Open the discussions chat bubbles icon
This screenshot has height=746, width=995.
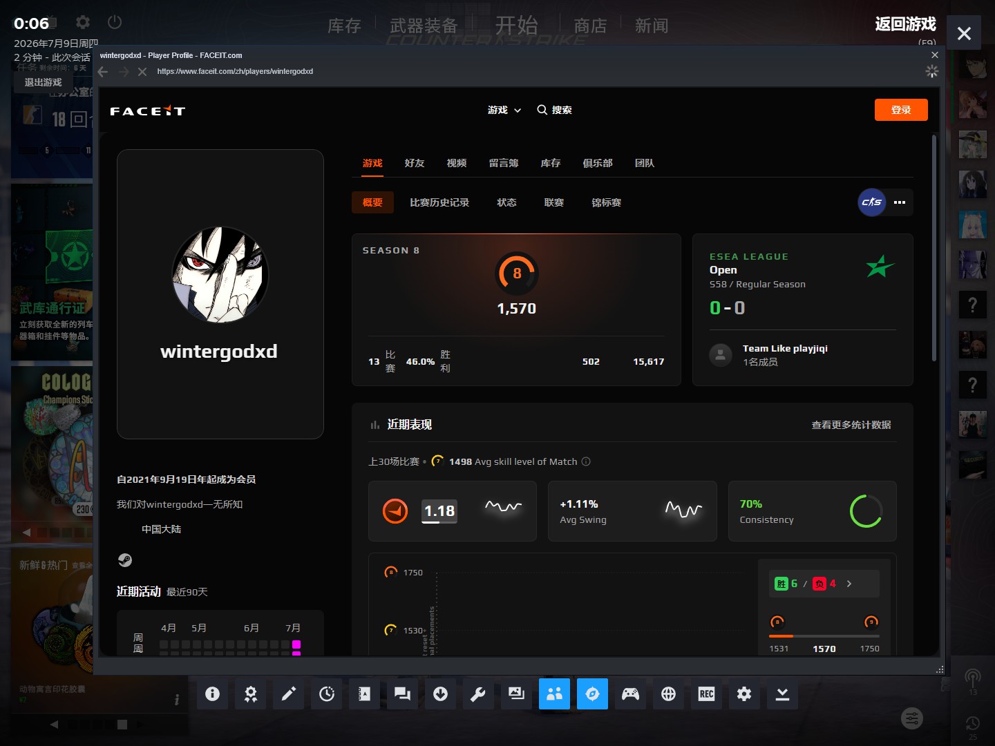point(402,694)
